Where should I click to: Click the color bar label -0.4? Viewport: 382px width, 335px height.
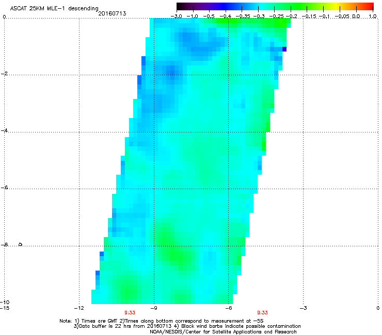coord(226,16)
